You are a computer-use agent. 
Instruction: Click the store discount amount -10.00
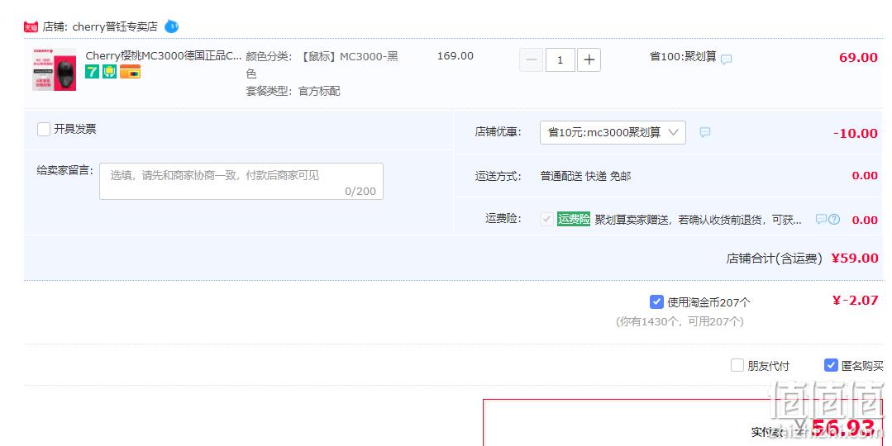pyautogui.click(x=856, y=134)
